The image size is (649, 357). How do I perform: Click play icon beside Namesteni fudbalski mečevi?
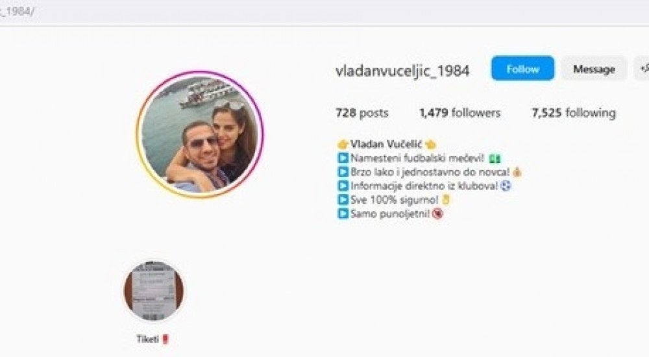(x=343, y=158)
